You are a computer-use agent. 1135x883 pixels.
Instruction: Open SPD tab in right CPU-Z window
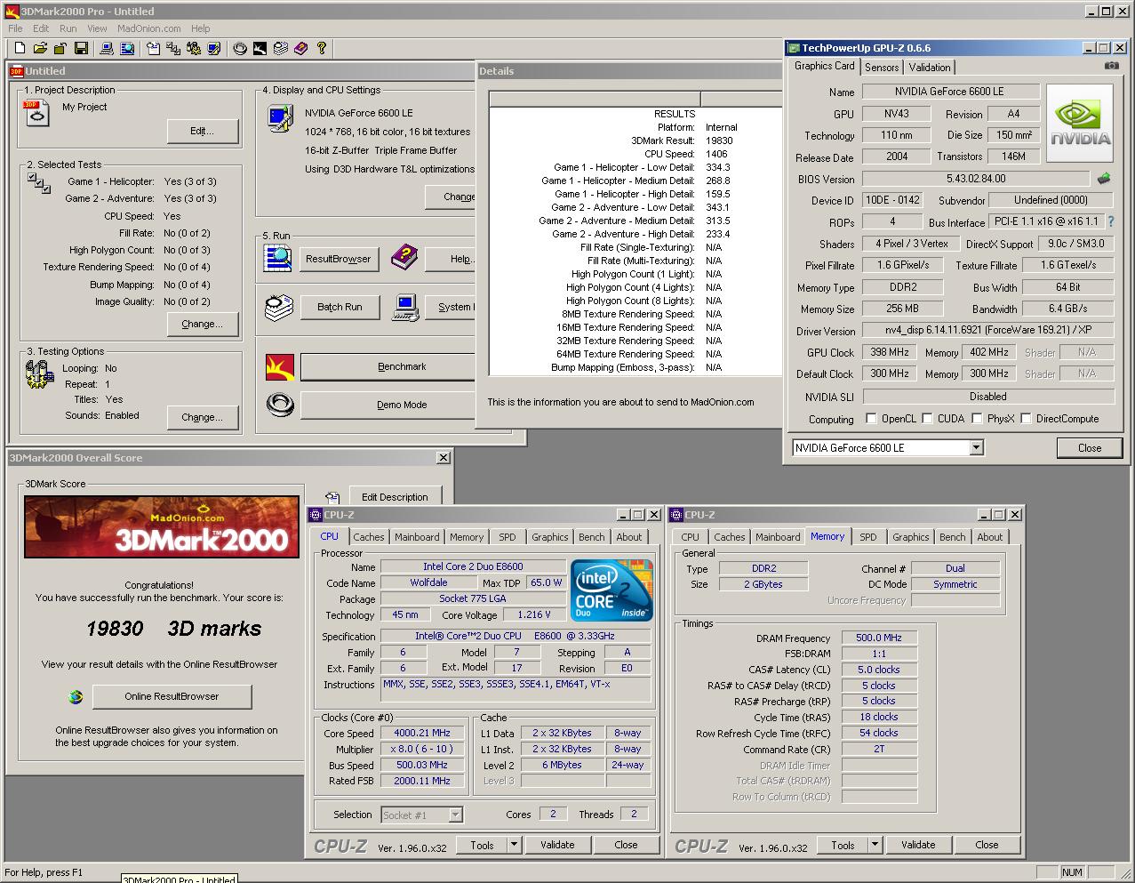point(868,537)
